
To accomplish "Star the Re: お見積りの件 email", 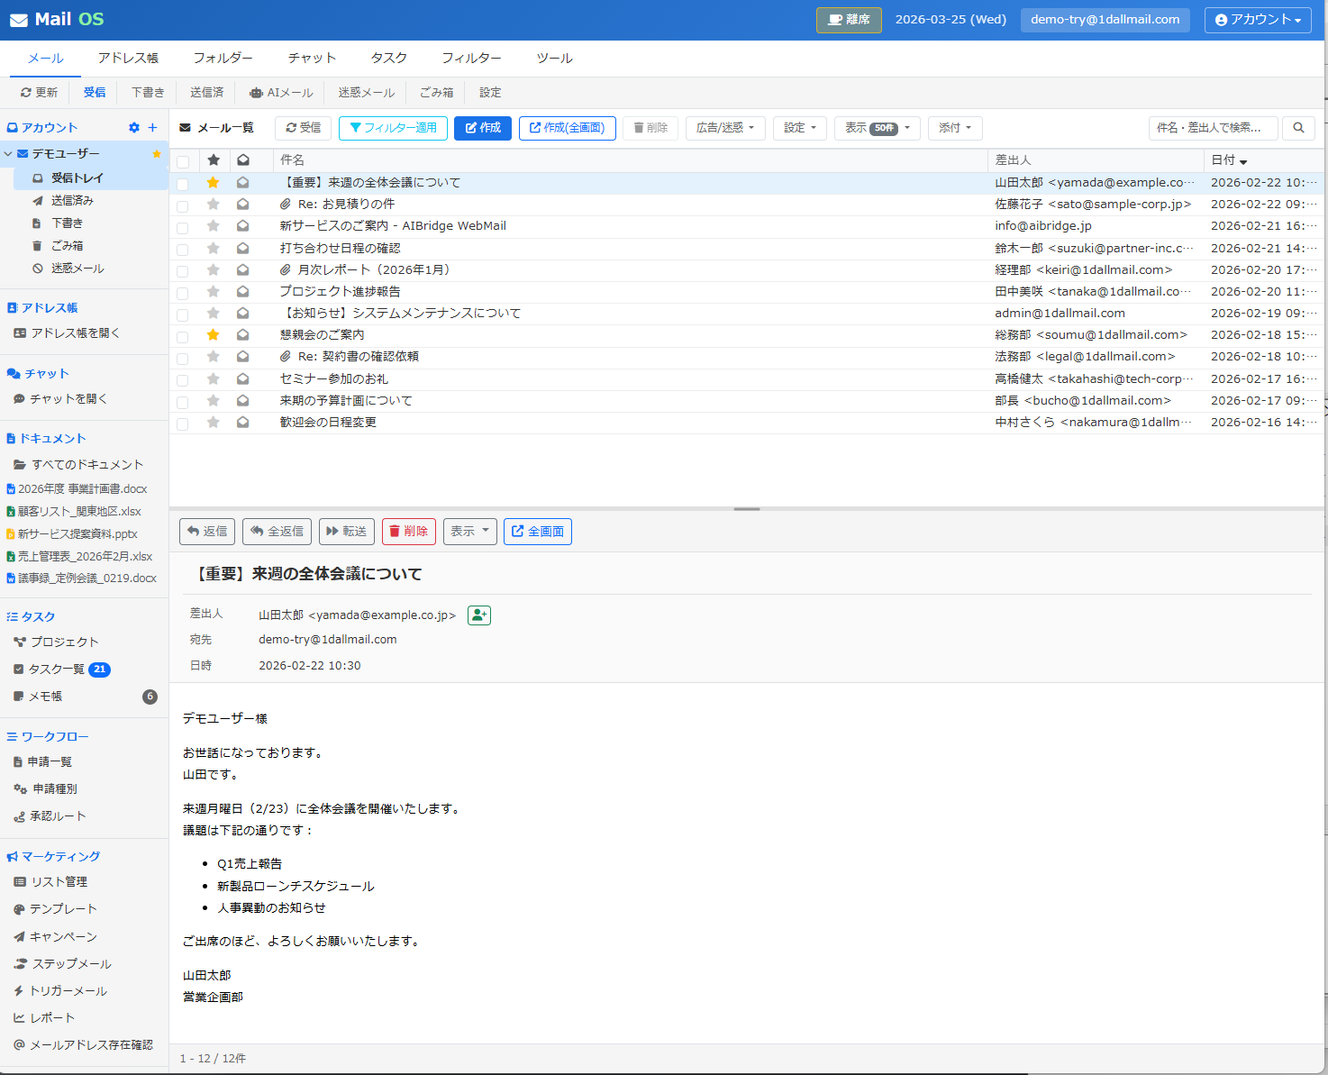I will [214, 205].
